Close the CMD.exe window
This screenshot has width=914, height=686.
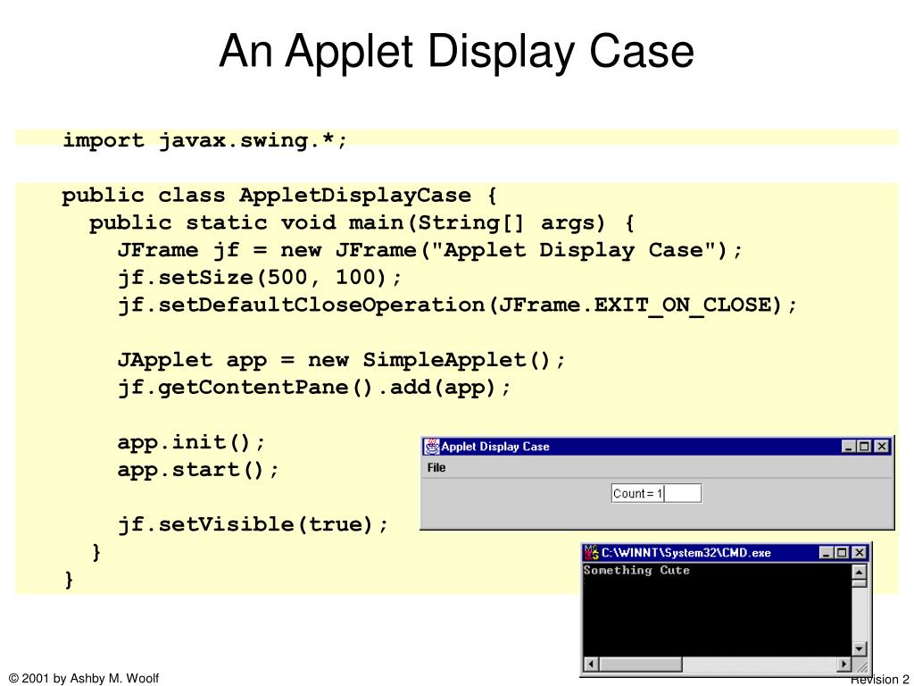pos(860,552)
